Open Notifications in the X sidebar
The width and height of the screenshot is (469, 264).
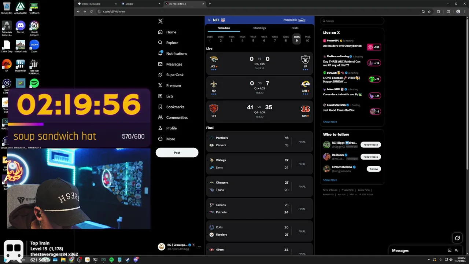pos(172,53)
